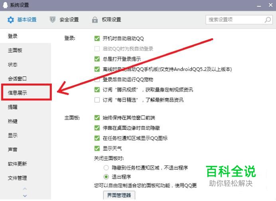The image size is (276, 201).
Task: Click the 关闭主面板时: label
Action: coord(109,158)
